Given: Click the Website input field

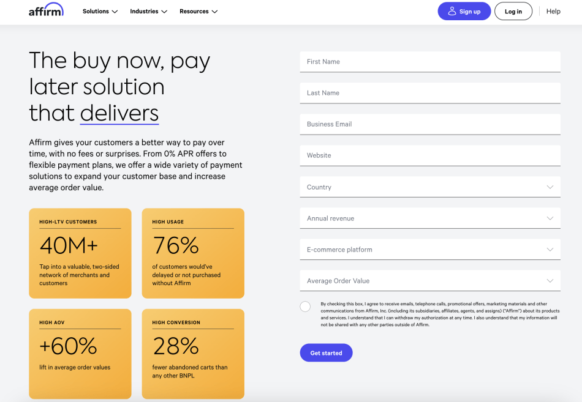Looking at the screenshot, I should (x=430, y=155).
